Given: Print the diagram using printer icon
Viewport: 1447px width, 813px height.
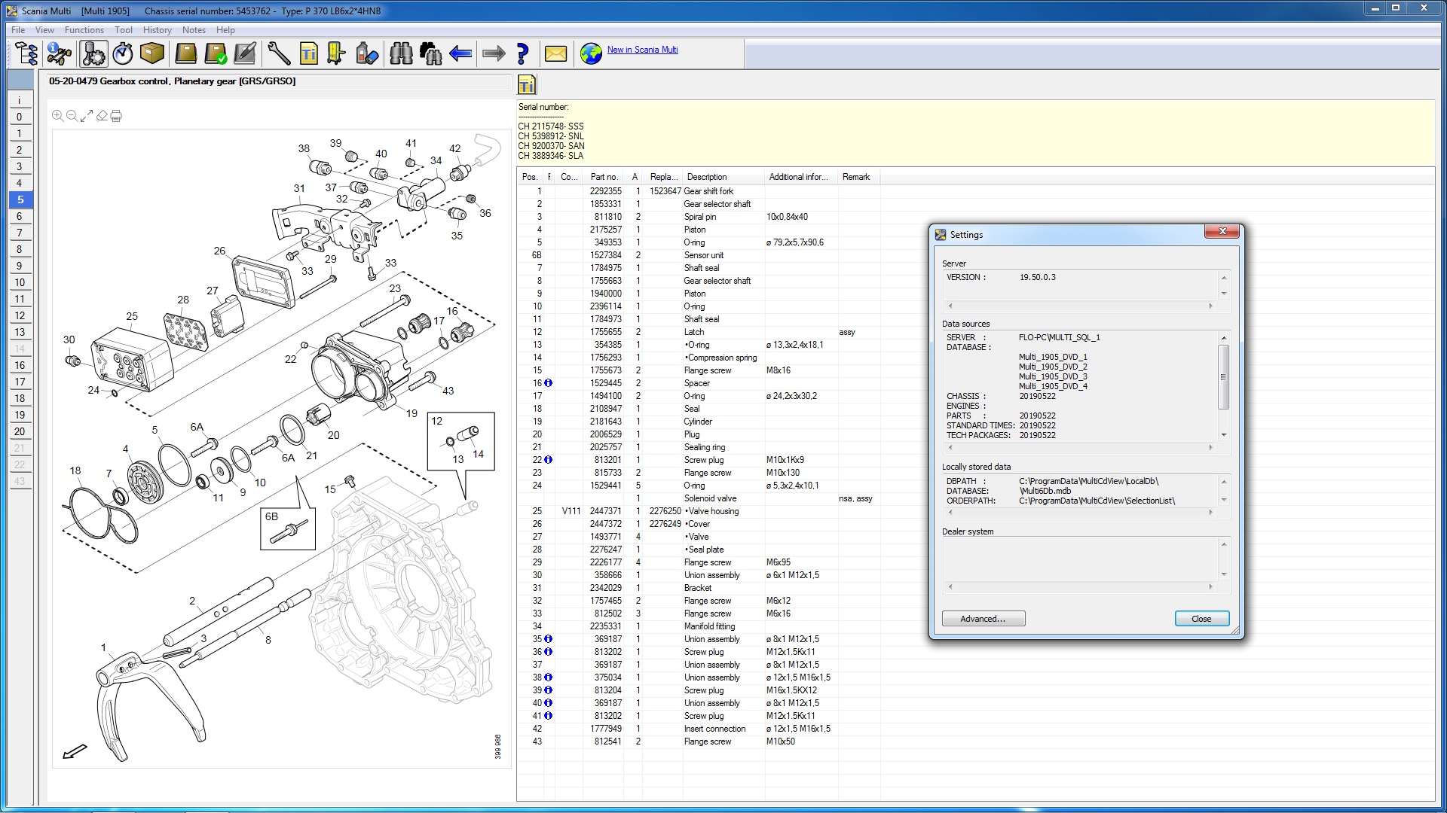Looking at the screenshot, I should coord(116,116).
